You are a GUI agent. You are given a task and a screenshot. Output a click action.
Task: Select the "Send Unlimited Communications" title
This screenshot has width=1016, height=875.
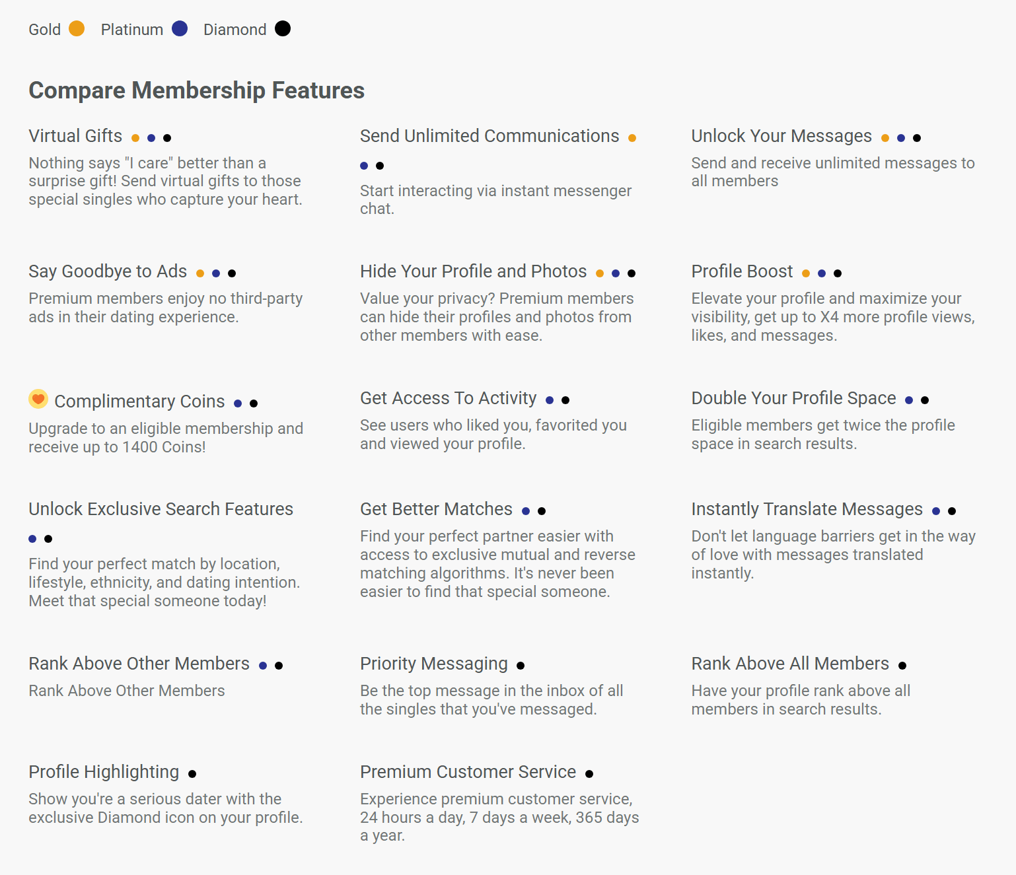pyautogui.click(x=490, y=136)
